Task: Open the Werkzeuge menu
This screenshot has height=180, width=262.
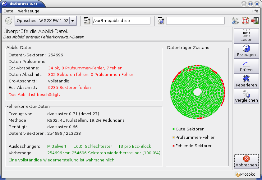Action: click(29, 11)
